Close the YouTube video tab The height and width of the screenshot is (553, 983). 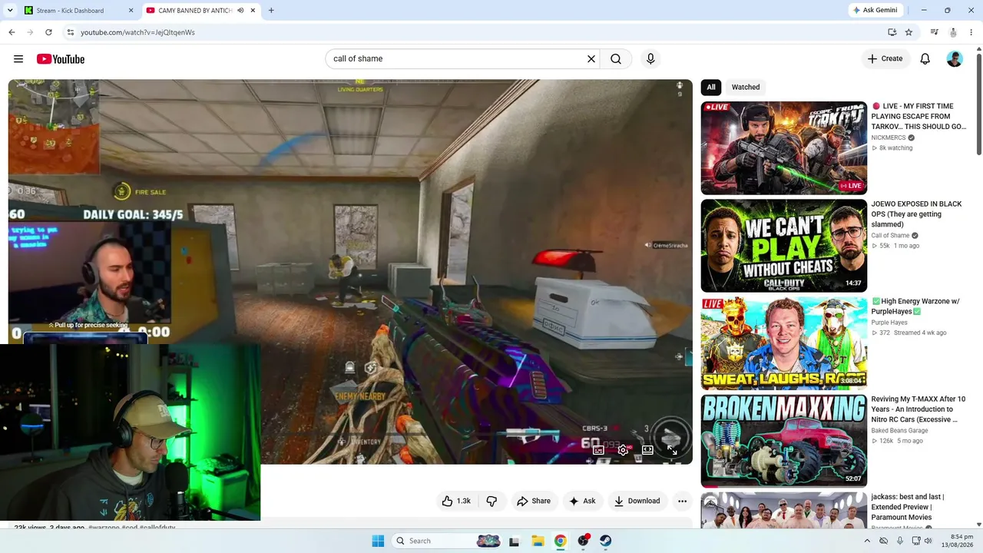254,11
